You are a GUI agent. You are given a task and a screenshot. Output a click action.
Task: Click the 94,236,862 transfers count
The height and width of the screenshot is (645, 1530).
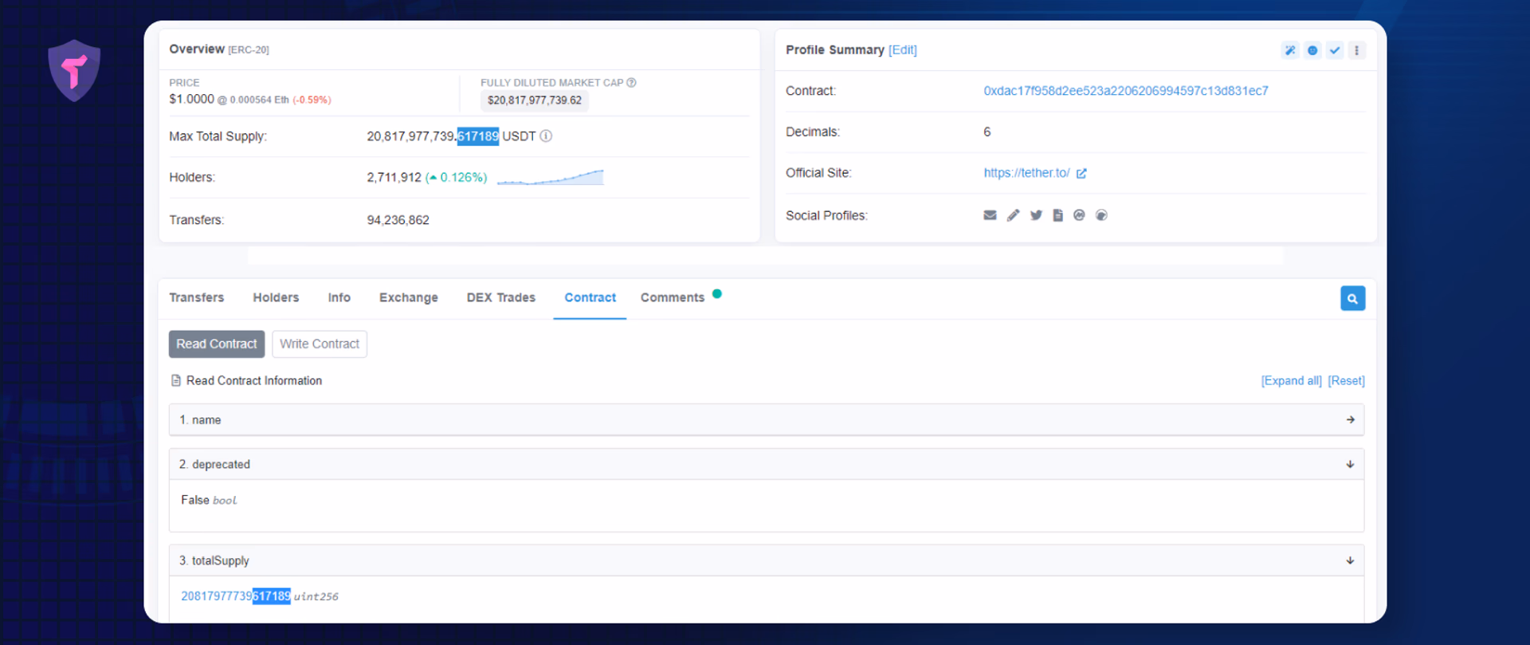(x=398, y=220)
